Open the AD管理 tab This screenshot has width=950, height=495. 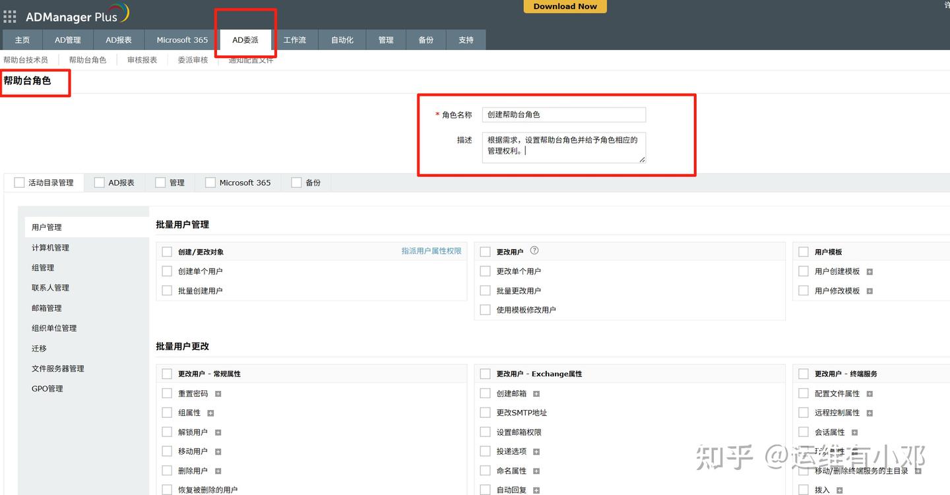click(x=68, y=40)
